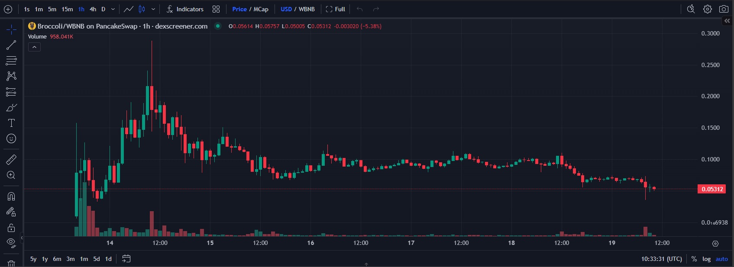Open chart settings gear icon
The image size is (734, 267).
pos(708,9)
